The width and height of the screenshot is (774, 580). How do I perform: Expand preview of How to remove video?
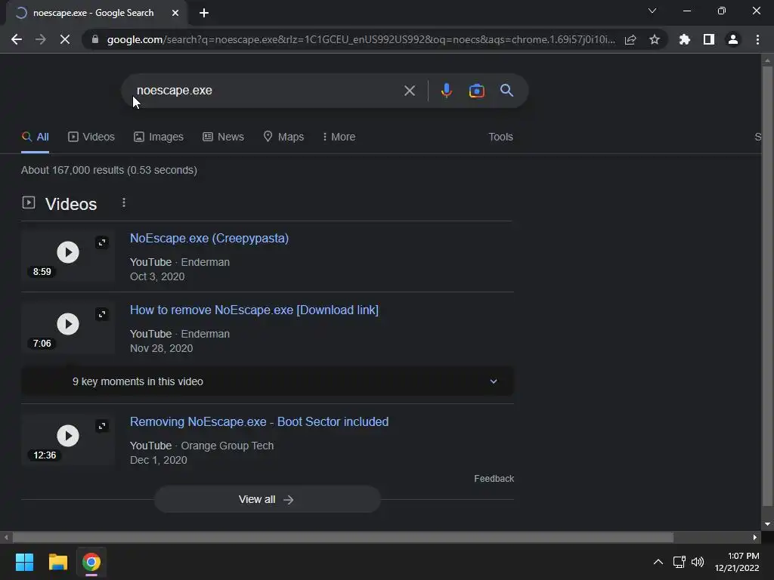pos(102,314)
